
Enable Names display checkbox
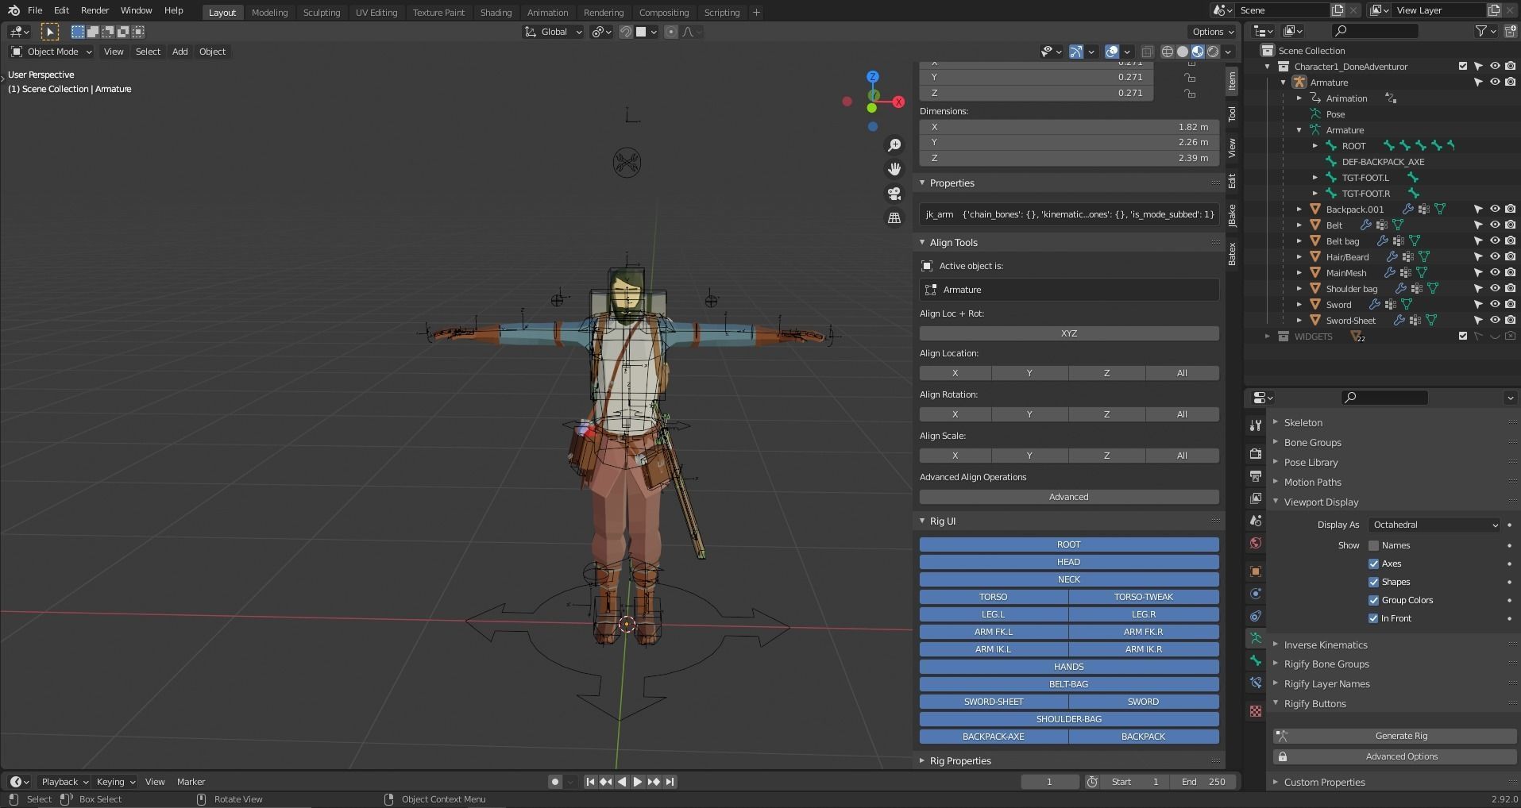point(1373,545)
